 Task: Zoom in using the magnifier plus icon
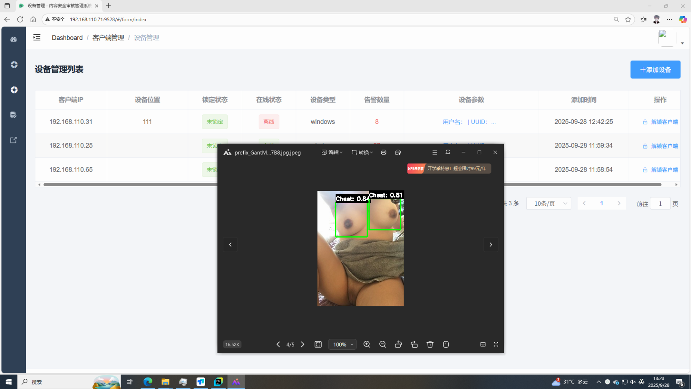pos(367,344)
